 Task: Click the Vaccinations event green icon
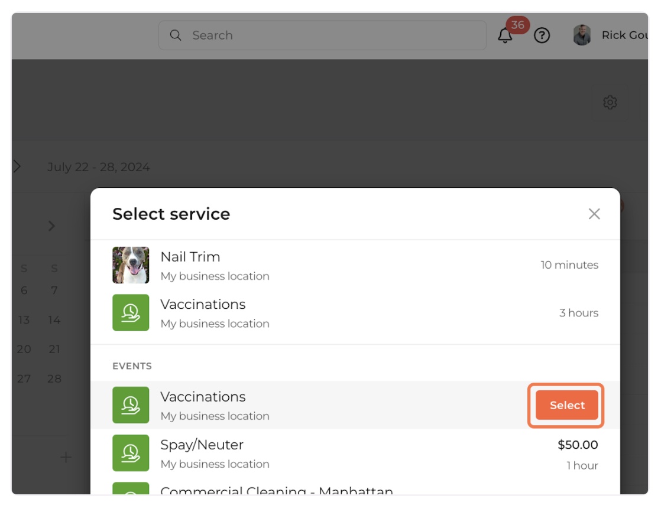131,405
